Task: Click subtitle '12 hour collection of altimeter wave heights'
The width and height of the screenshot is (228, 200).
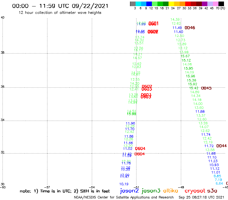Action: point(60,13)
